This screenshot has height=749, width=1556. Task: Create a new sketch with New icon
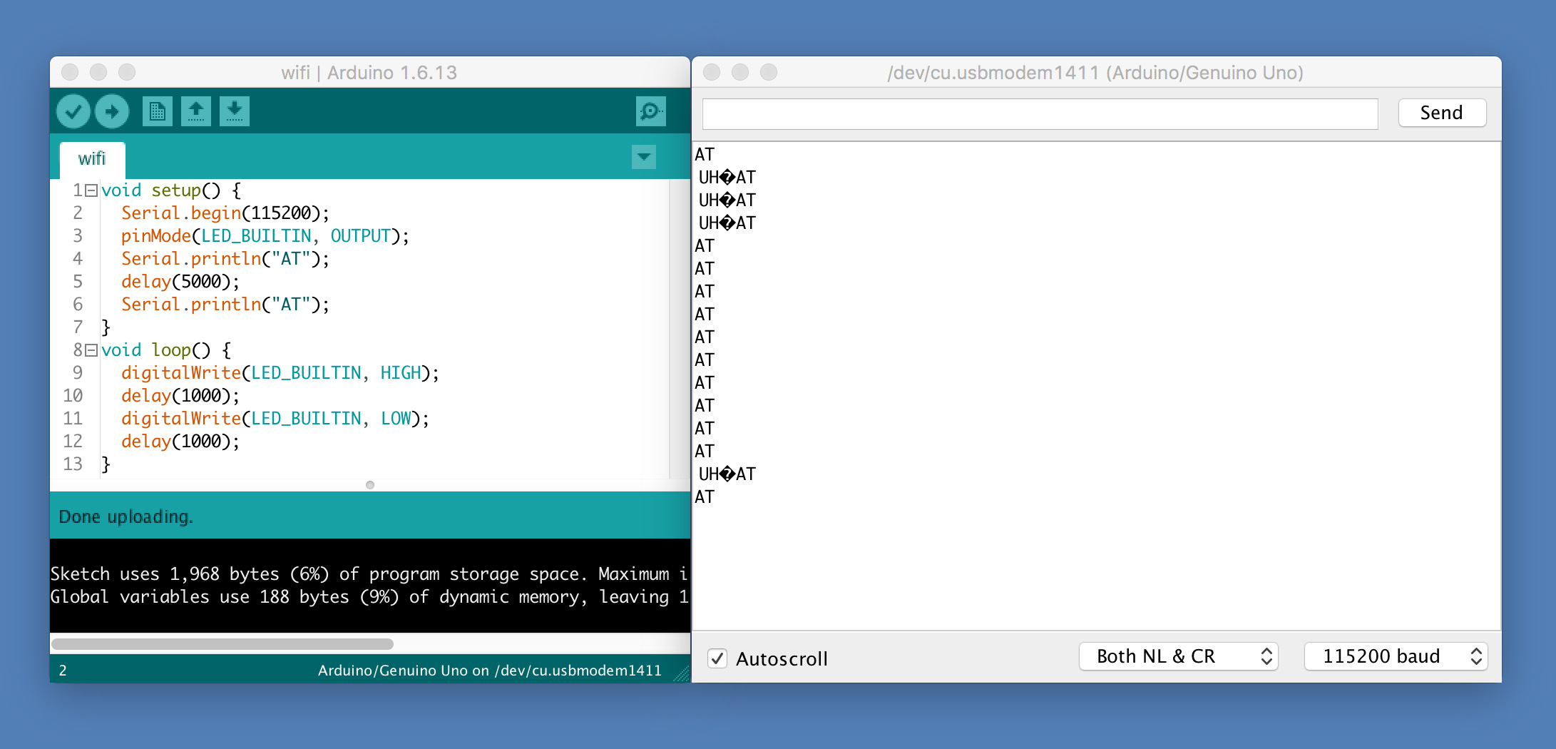point(158,111)
